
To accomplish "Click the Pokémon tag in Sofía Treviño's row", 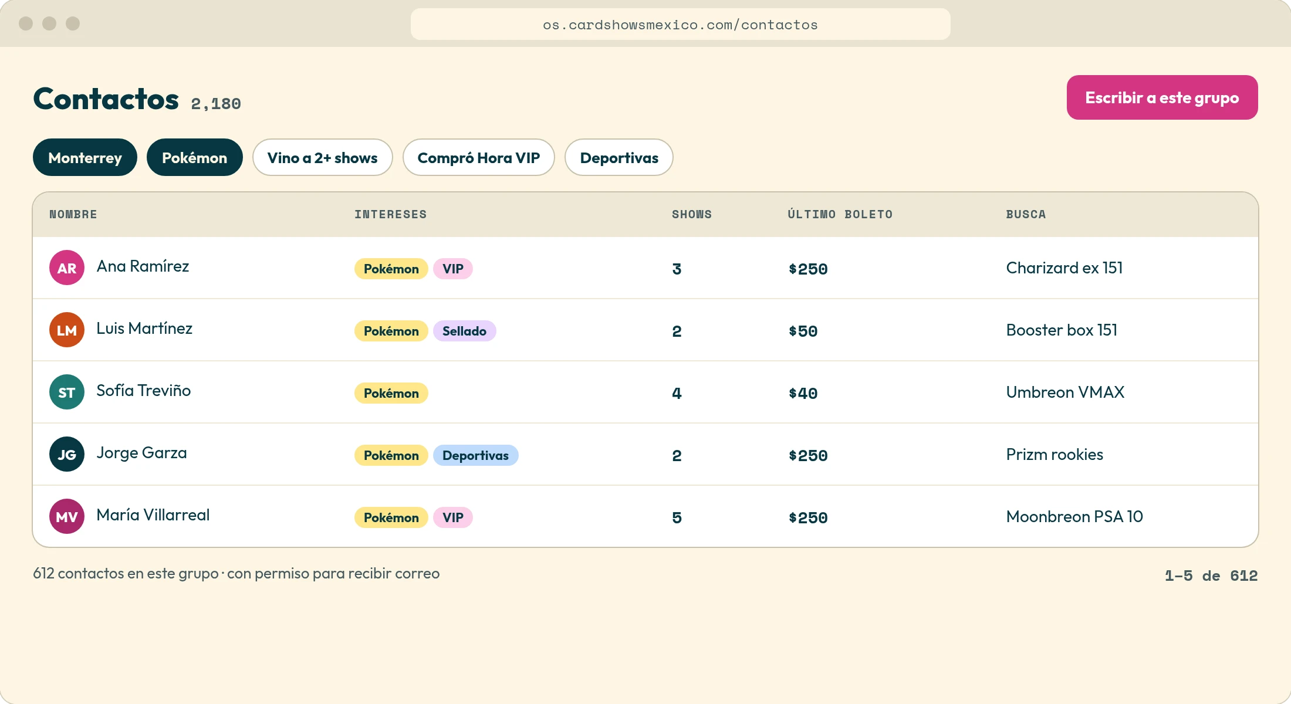I will click(391, 393).
